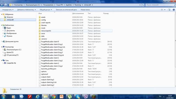Click the launcher_profiles.json file icon
Image resolution: width=176 pixels, height=99 pixels.
tap(40, 69)
